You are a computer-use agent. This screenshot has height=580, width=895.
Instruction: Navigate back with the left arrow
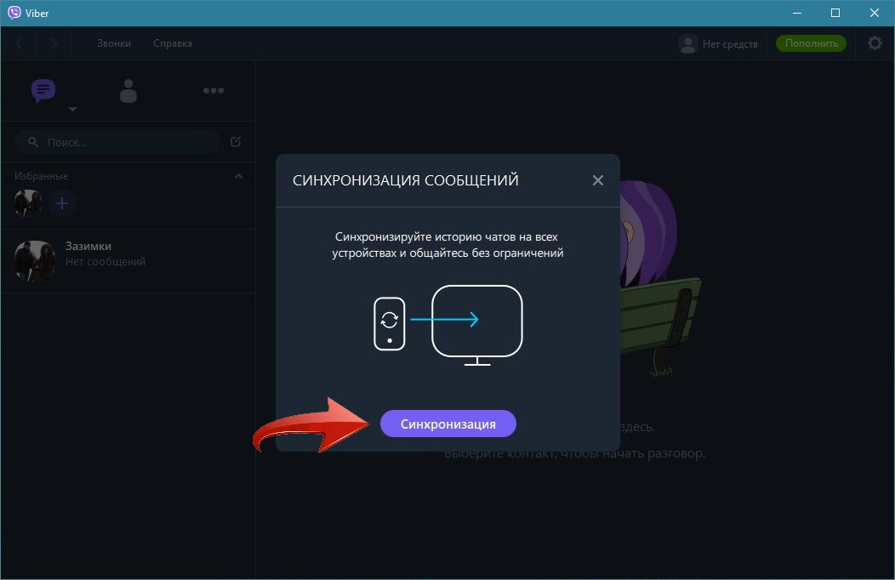pyautogui.click(x=20, y=43)
